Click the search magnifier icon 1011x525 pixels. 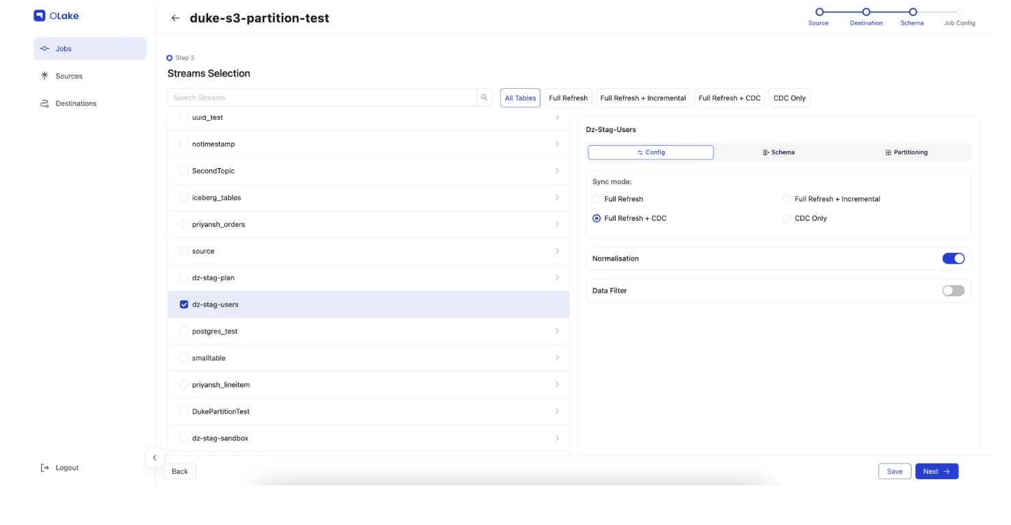[484, 98]
